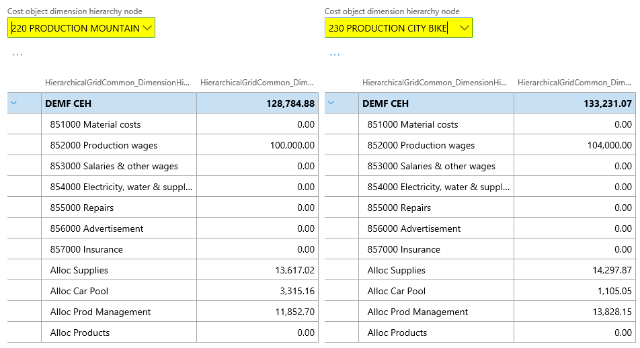Viewport: 640px width, 348px height.
Task: Select Alloc Prod Management in right grid
Action: [x=417, y=312]
